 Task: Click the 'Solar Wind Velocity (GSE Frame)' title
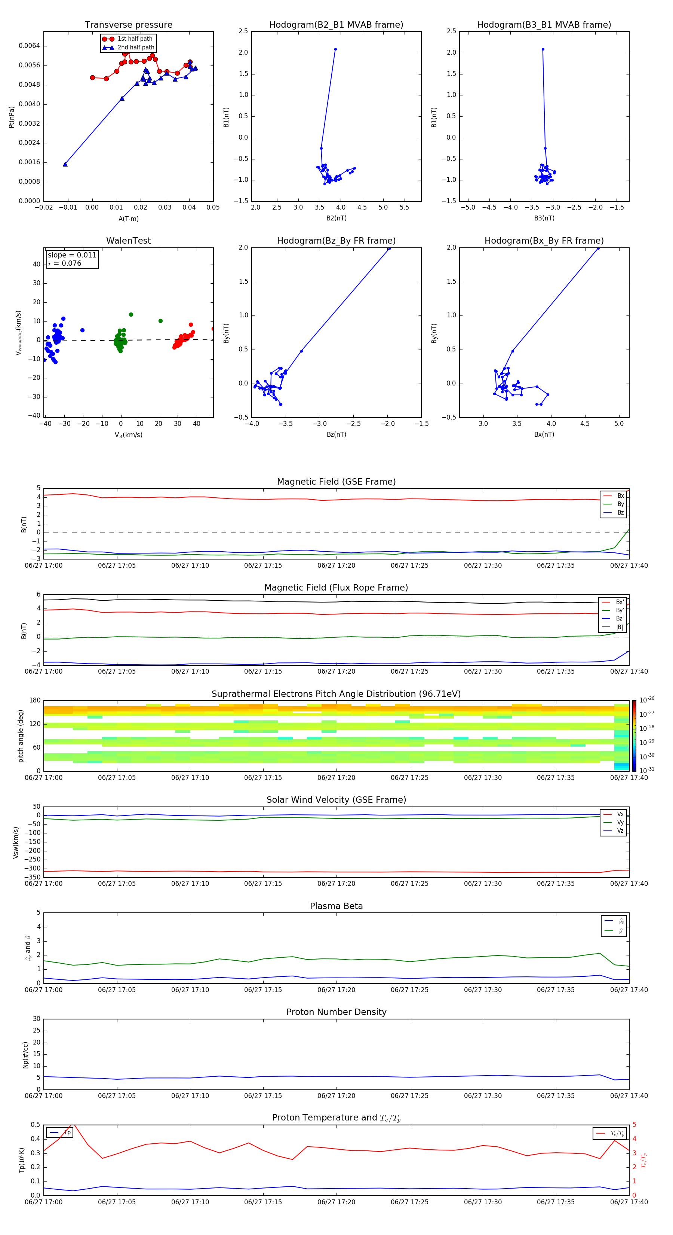point(336,800)
